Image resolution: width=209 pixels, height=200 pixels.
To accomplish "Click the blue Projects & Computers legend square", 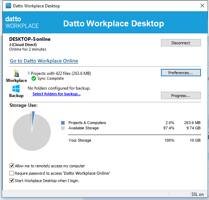I will point(63,123).
